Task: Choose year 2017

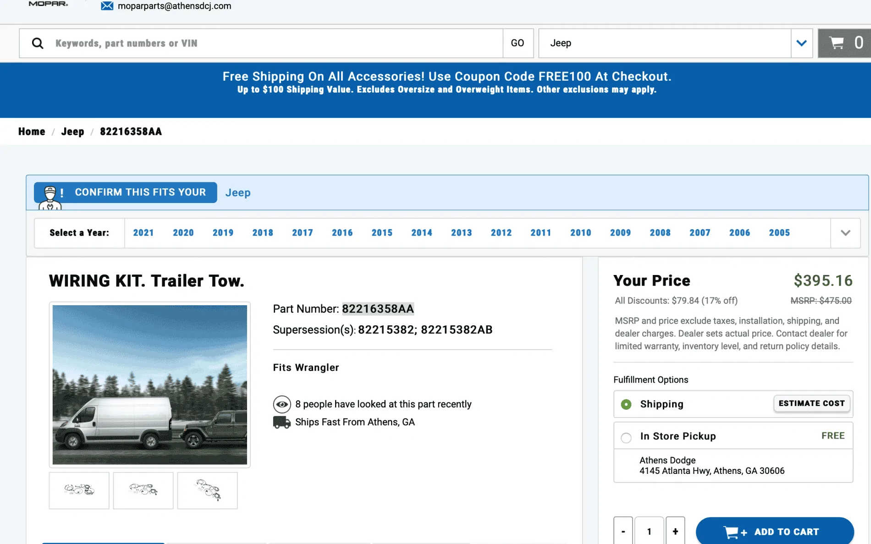Action: [303, 233]
